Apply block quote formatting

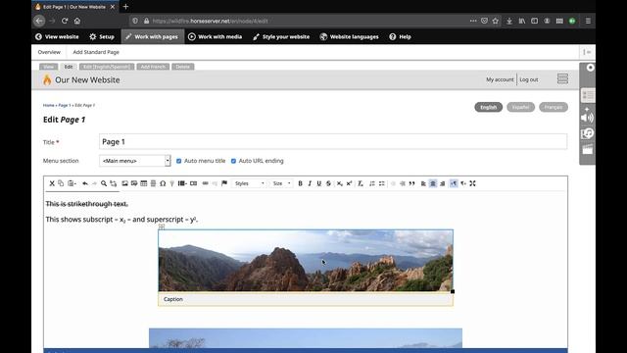point(411,183)
